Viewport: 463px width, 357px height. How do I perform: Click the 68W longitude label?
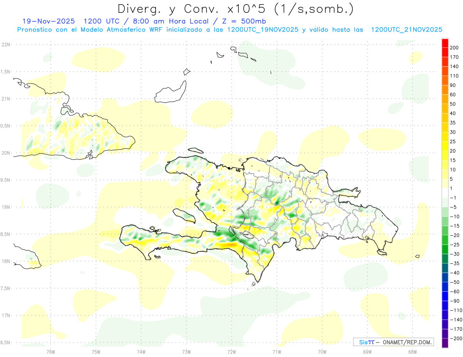point(412,352)
